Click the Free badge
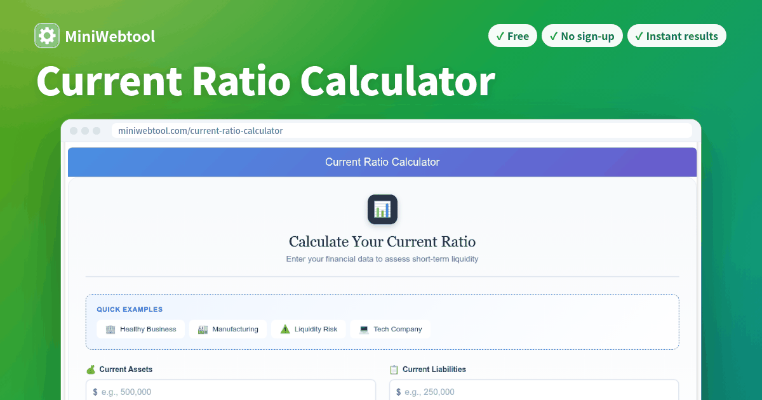 point(512,36)
